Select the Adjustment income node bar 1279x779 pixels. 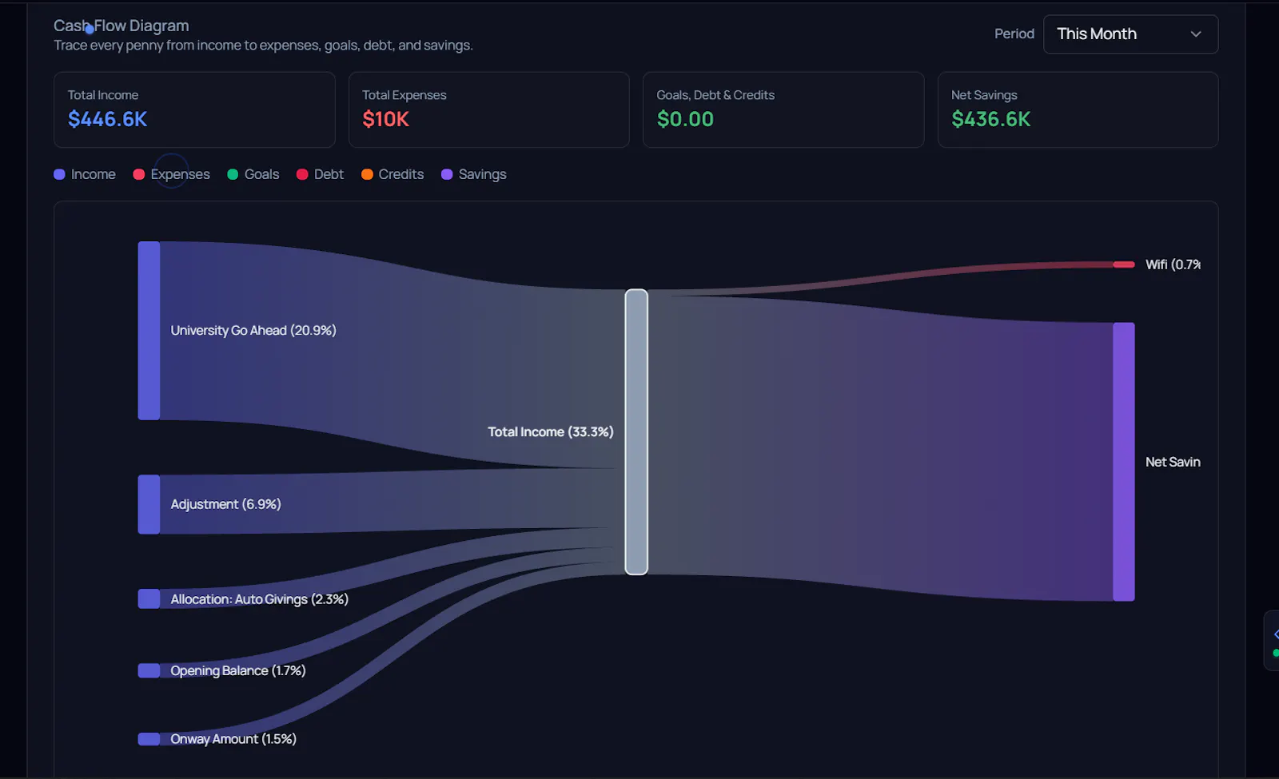(149, 504)
